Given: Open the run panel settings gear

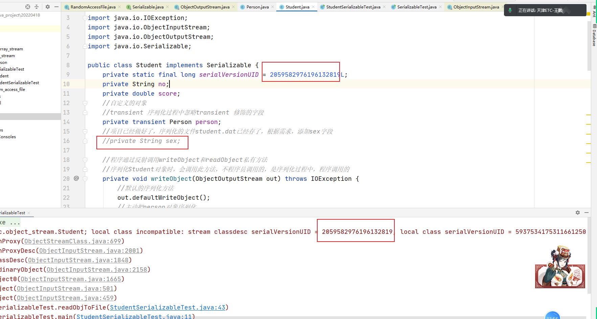Looking at the screenshot, I should (x=578, y=213).
